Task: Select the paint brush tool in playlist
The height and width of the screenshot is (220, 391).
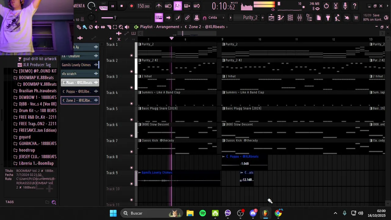Action: tap(85, 27)
